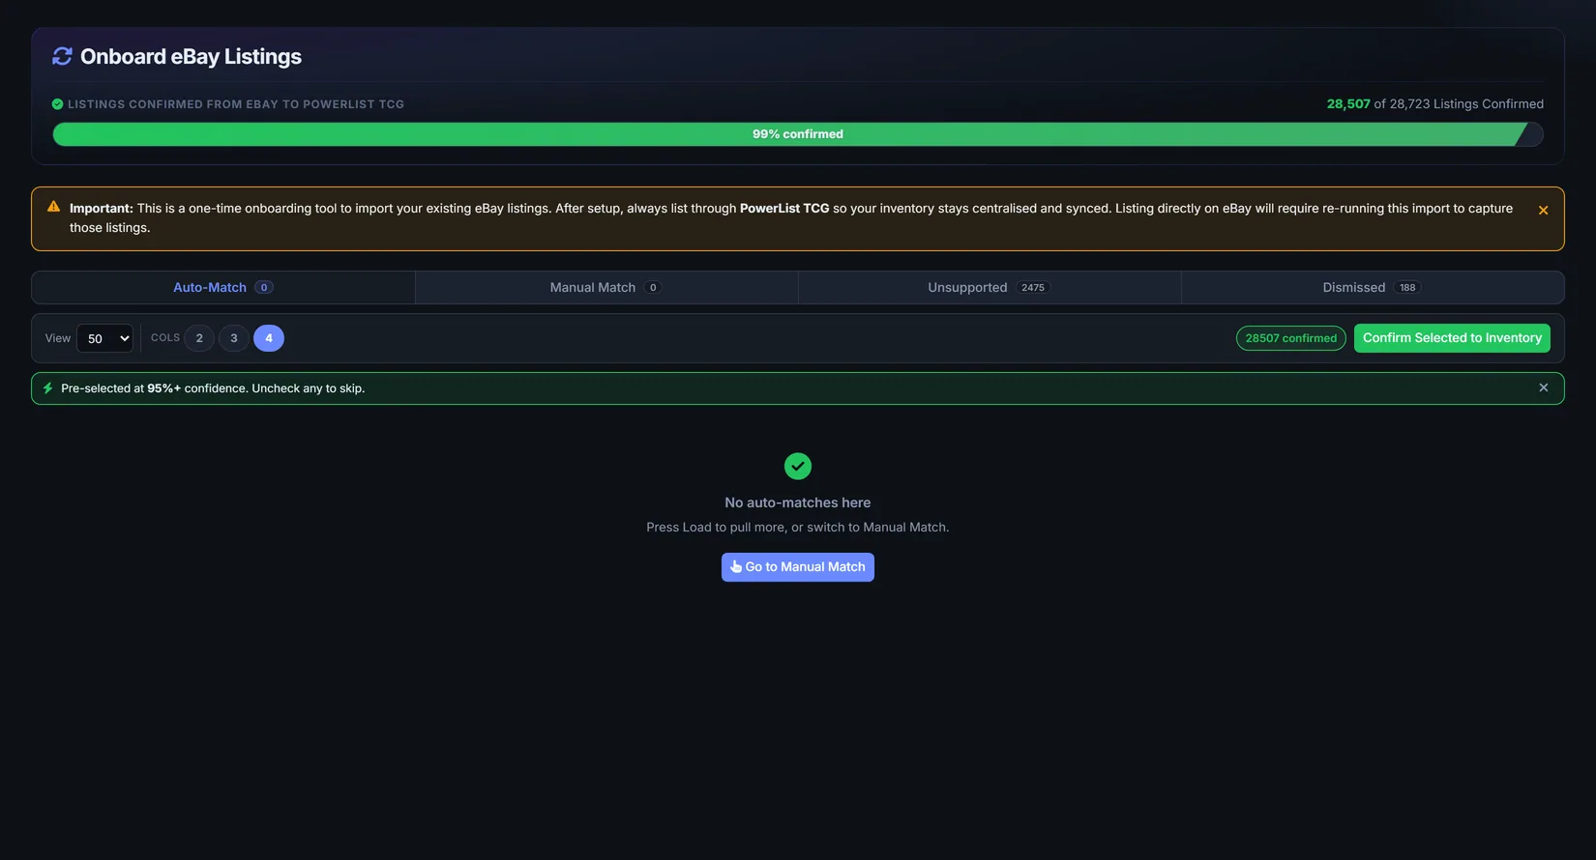Click the green checkmark above No auto-matches
The height and width of the screenshot is (860, 1596).
(x=798, y=467)
